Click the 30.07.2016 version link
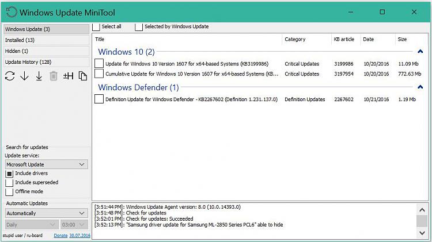This screenshot has height=242, width=432. coord(79,236)
